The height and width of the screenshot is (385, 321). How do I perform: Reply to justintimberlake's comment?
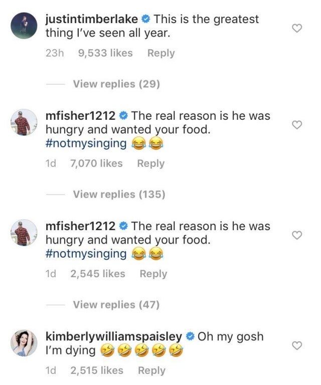pyautogui.click(x=161, y=53)
